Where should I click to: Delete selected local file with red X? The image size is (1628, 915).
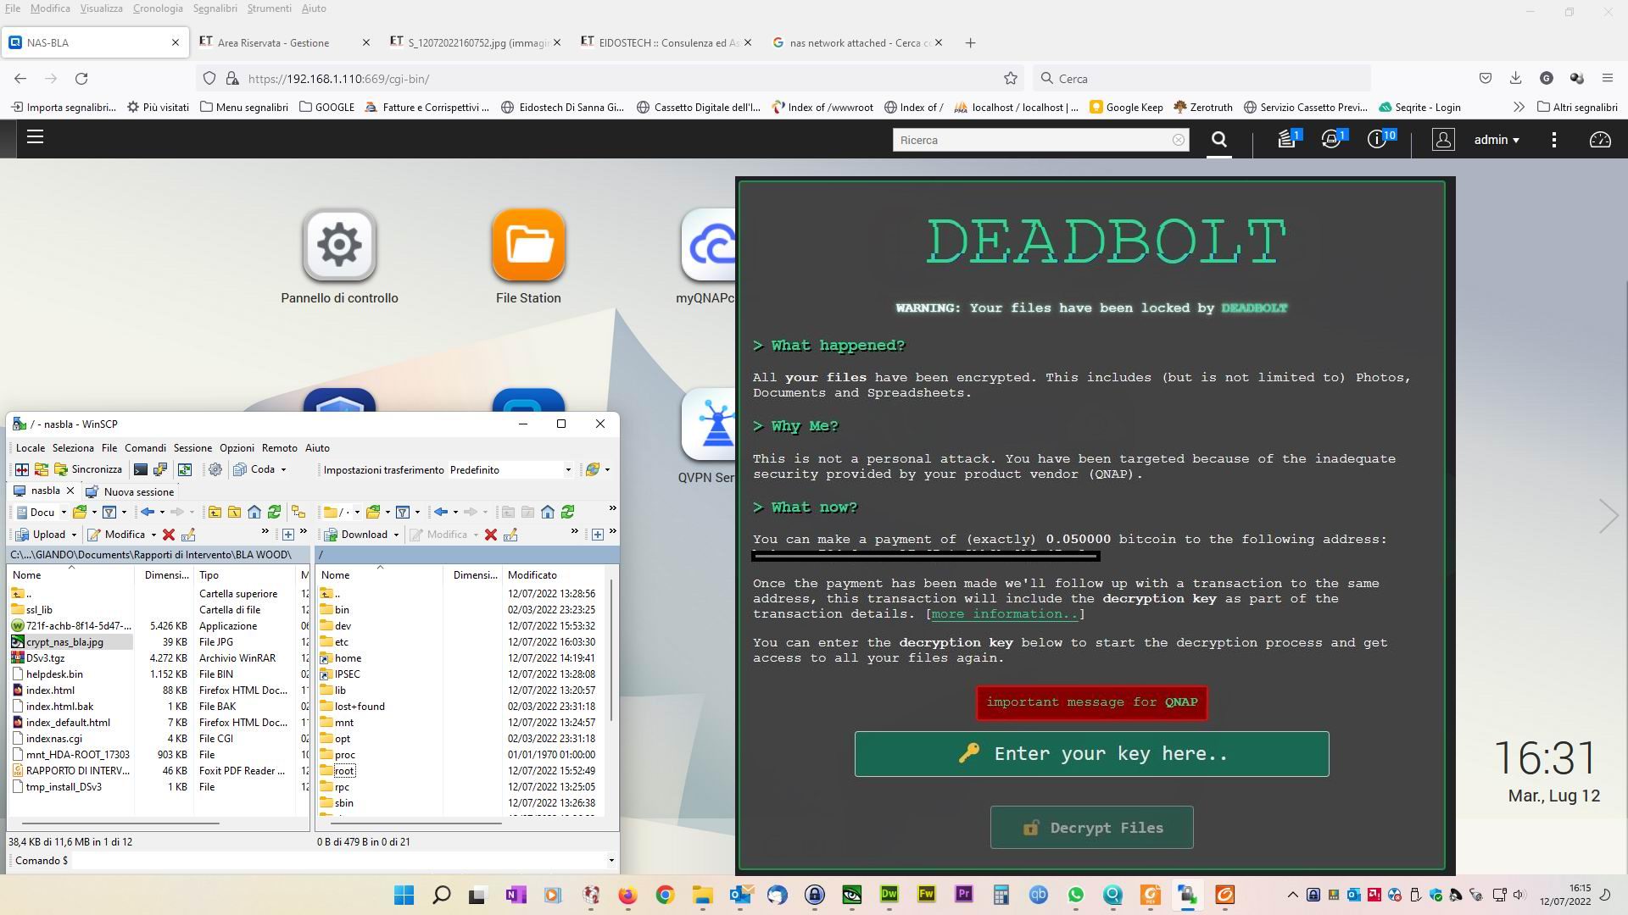(x=169, y=535)
